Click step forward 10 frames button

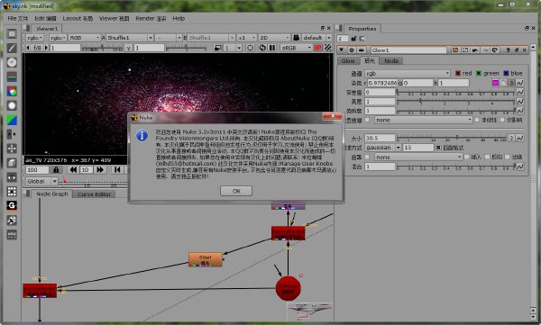click(x=100, y=169)
